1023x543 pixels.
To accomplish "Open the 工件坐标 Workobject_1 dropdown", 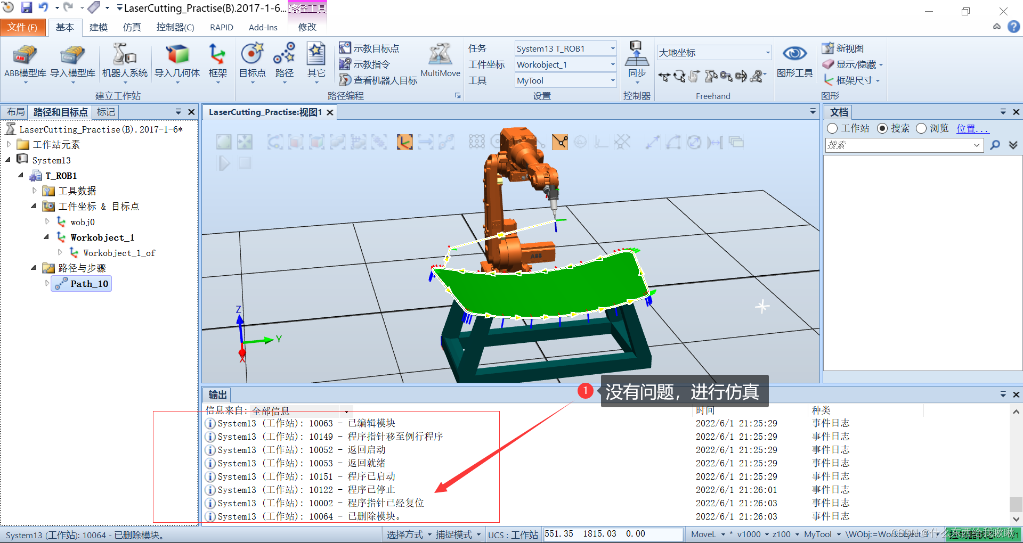I will pyautogui.click(x=565, y=64).
